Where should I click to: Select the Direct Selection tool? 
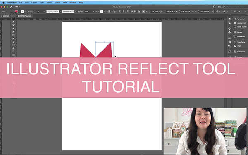[x=14, y=22]
